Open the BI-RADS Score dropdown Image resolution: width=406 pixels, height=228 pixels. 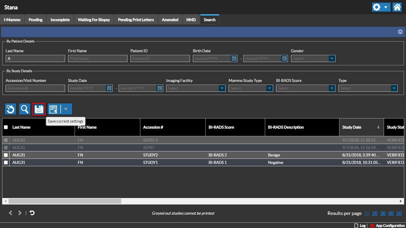pos(332,88)
